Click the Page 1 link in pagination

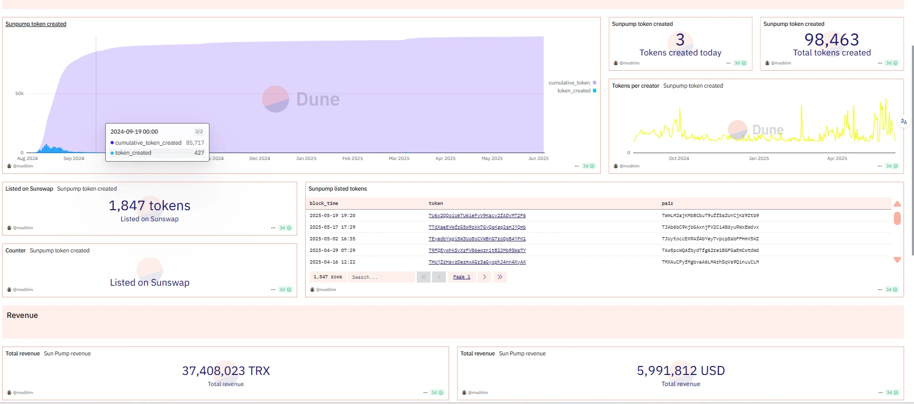click(462, 277)
